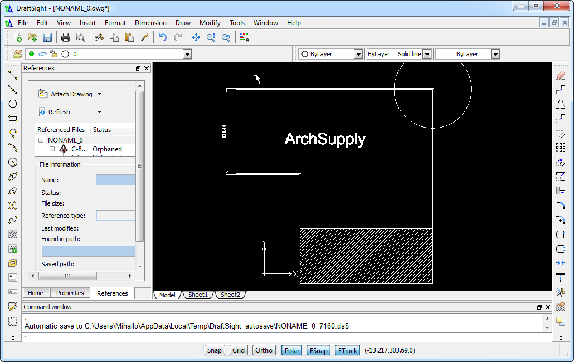Open the layer selection dropdown

point(187,55)
